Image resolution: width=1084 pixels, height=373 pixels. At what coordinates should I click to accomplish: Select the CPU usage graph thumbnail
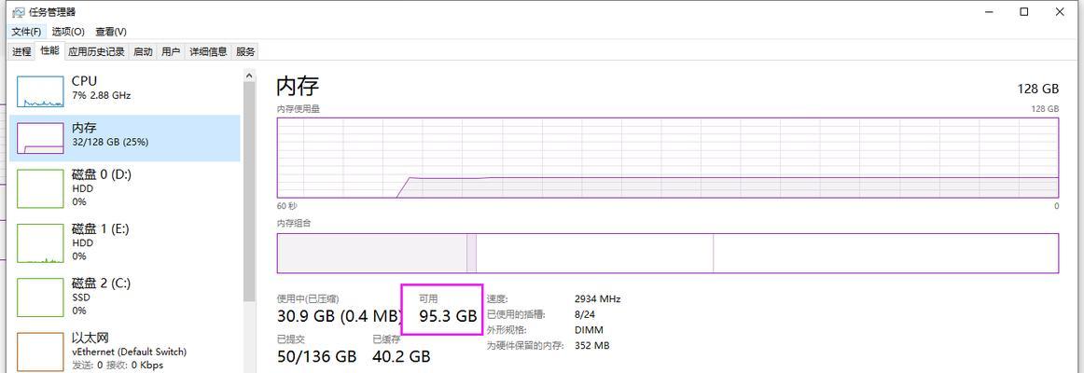coord(40,91)
